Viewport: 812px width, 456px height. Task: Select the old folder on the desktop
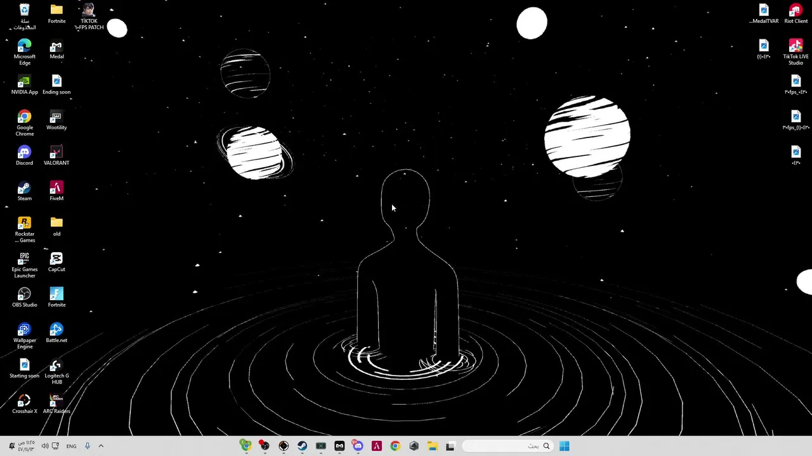56,227
